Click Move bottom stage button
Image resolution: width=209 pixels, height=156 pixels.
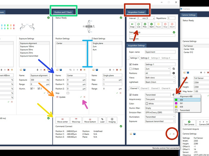90,120
